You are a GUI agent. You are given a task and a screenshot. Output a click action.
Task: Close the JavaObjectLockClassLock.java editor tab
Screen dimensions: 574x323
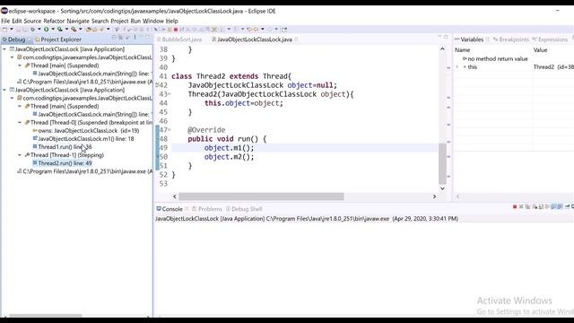[296, 39]
